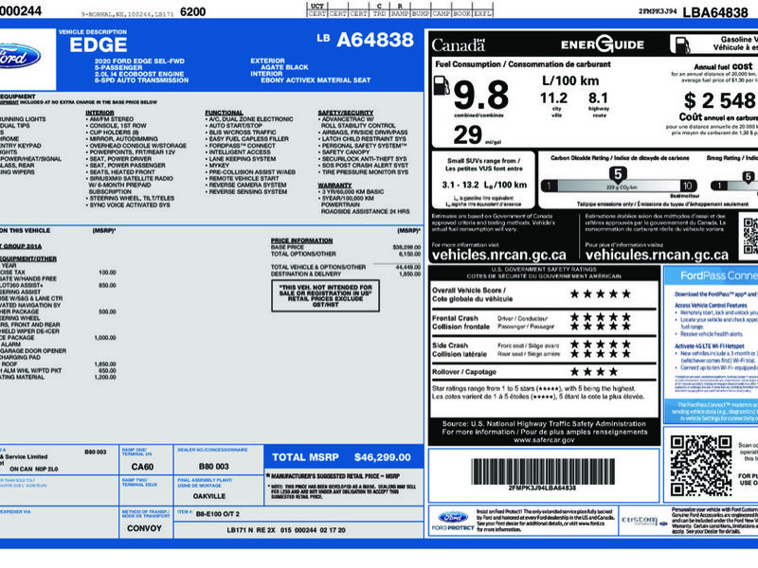Click the CA60 ramp terminal value
This screenshot has width=758, height=568.
pos(142,467)
